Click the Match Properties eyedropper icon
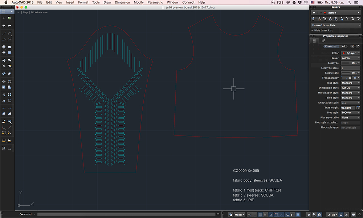The width and height of the screenshot is (363, 218). 358,46
